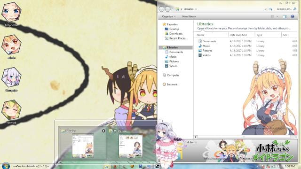This screenshot has width=301, height=169.
Task: Select the Network desktop icon
Action: [x=11, y=112]
